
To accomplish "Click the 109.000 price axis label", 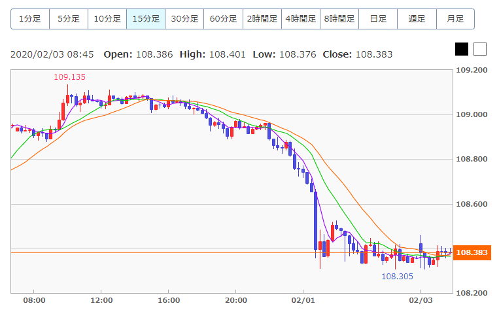I will [472, 114].
